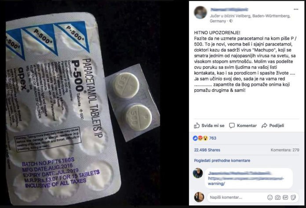Image resolution: width=306 pixels, height=208 pixels.
Task: Open the emoji picker in comment box
Action: 270,197
